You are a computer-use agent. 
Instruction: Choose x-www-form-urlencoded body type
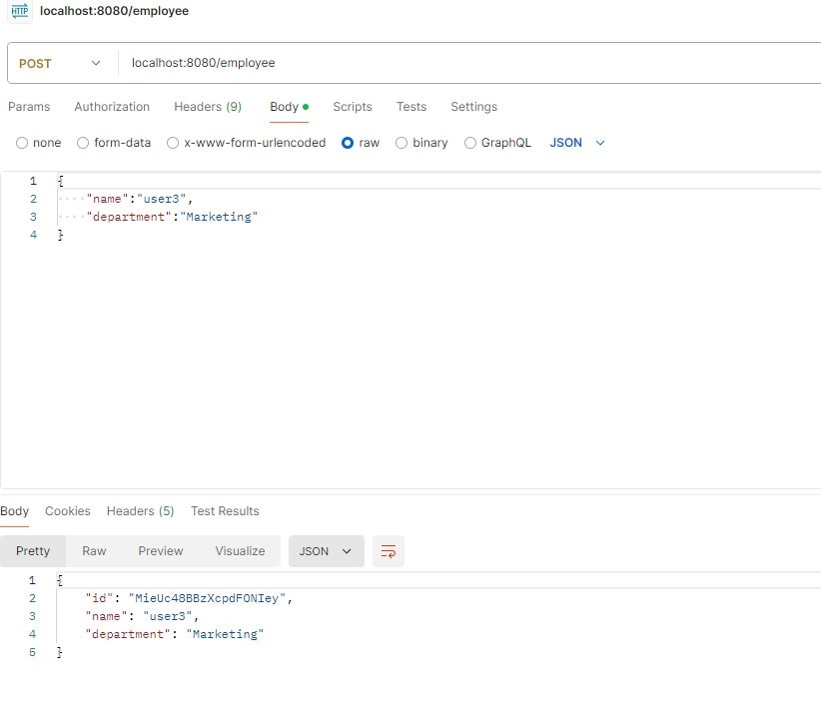tap(172, 143)
